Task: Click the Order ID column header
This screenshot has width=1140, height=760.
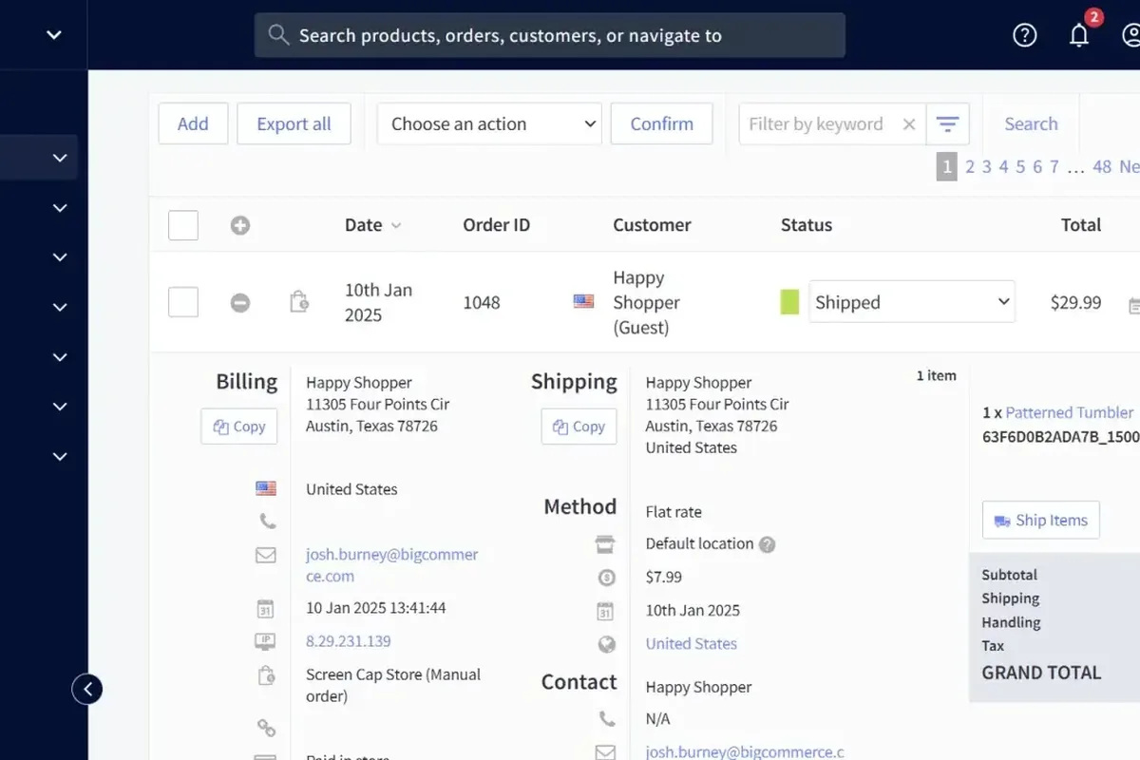Action: 497,225
